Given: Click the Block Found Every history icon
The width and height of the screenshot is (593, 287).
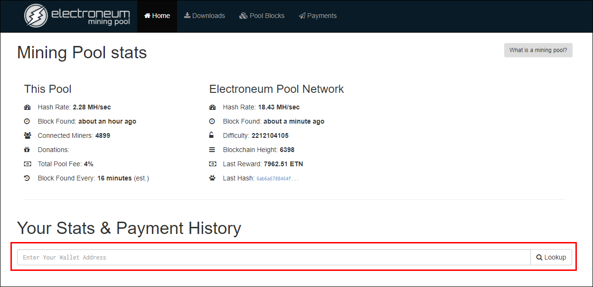Looking at the screenshot, I should 27,178.
